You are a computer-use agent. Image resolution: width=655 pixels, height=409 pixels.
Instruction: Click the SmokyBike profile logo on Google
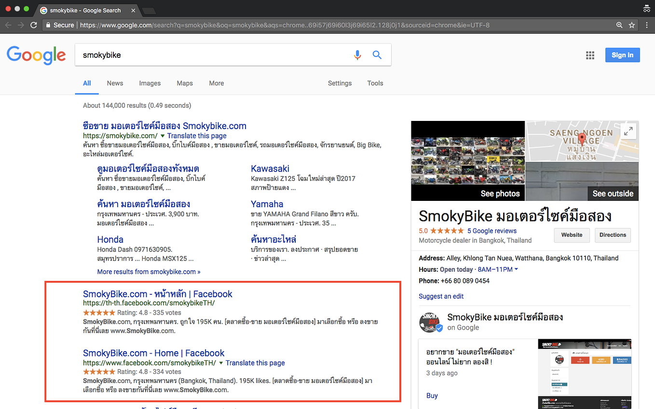tap(430, 322)
